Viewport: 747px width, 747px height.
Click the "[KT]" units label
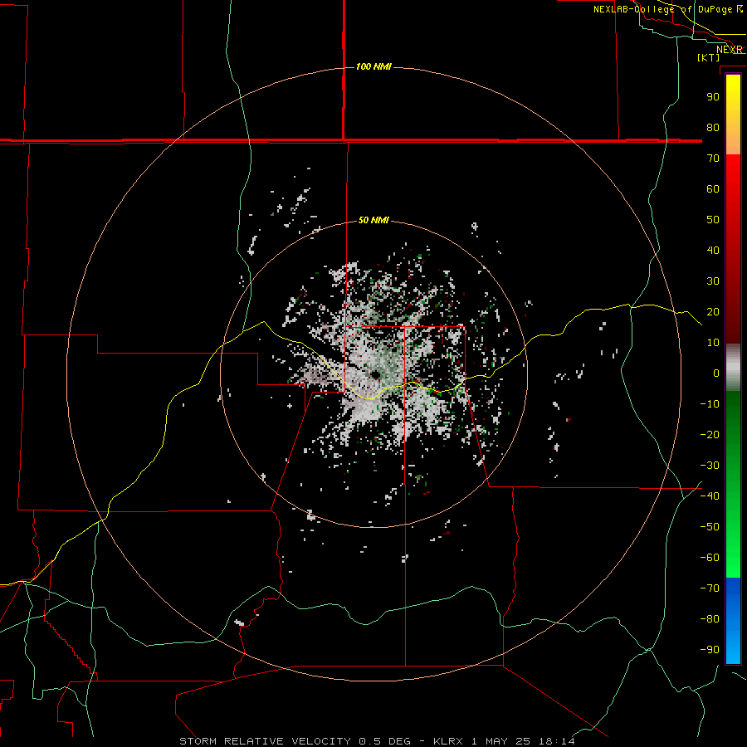click(x=709, y=57)
